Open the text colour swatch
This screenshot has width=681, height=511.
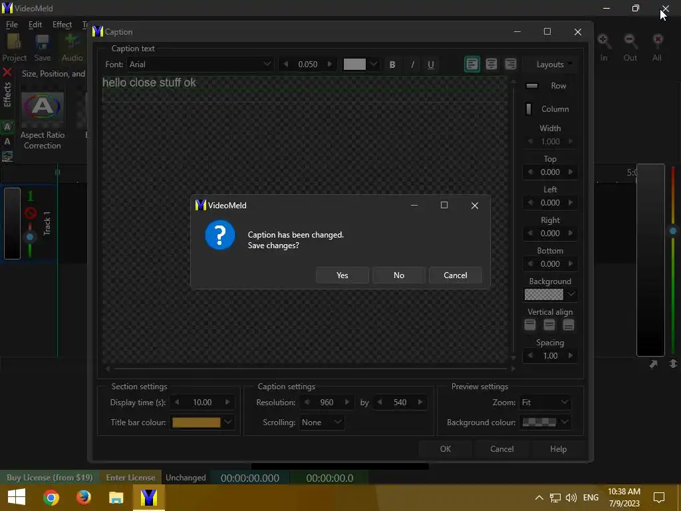354,65
